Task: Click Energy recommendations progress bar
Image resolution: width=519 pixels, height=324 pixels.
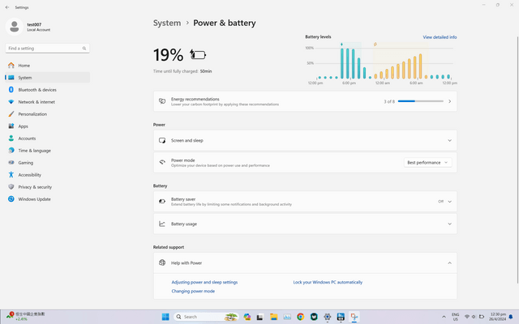Action: tap(420, 101)
